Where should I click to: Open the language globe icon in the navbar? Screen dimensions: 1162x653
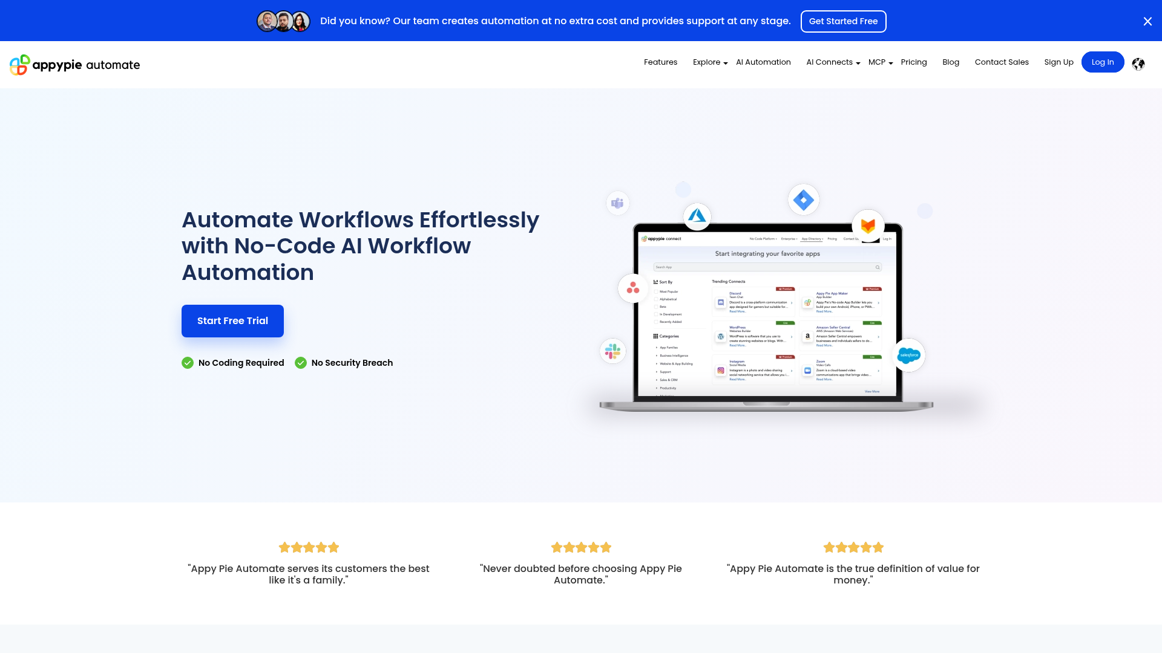[1138, 63]
